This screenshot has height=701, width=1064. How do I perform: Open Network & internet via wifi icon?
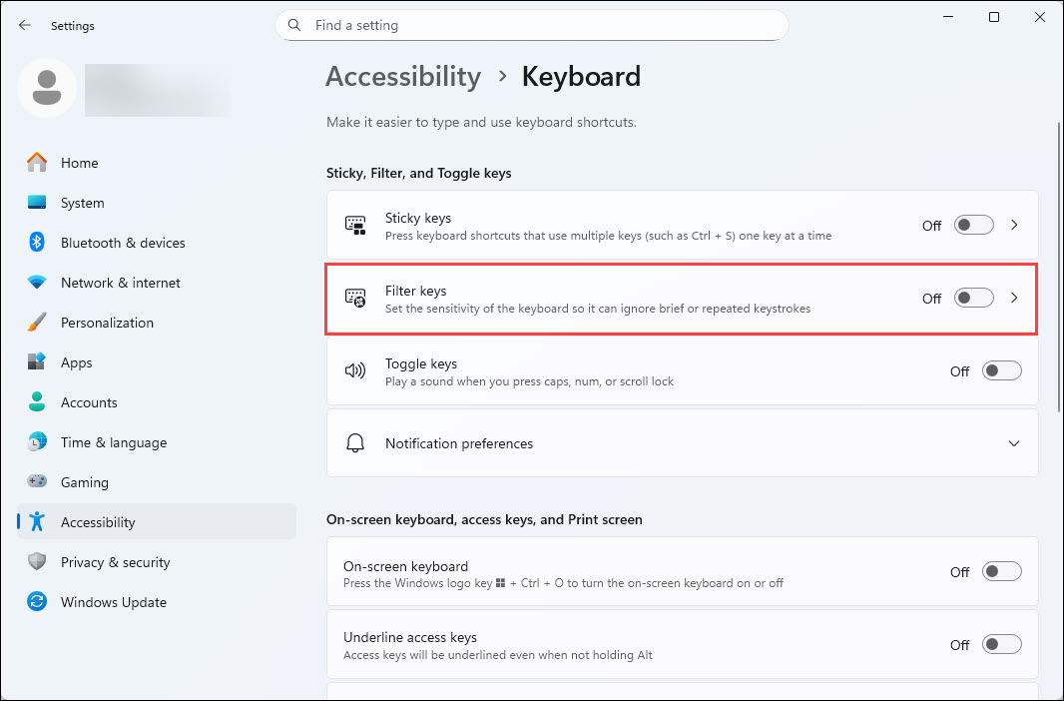click(37, 283)
